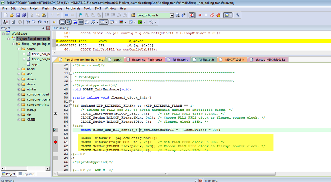This screenshot has width=331, height=182.
Task: Click the Step into icon
Action: click(x=28, y=22)
